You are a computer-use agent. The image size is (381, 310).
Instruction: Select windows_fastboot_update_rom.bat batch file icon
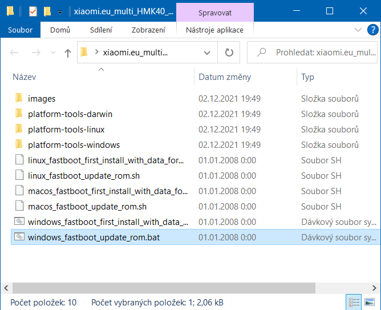point(19,236)
